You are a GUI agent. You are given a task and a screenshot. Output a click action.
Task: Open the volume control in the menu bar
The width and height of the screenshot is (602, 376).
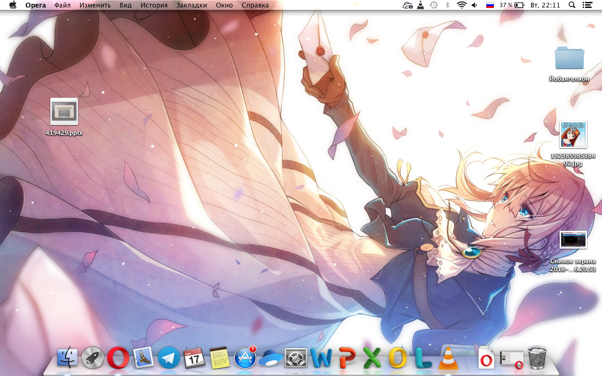click(474, 5)
